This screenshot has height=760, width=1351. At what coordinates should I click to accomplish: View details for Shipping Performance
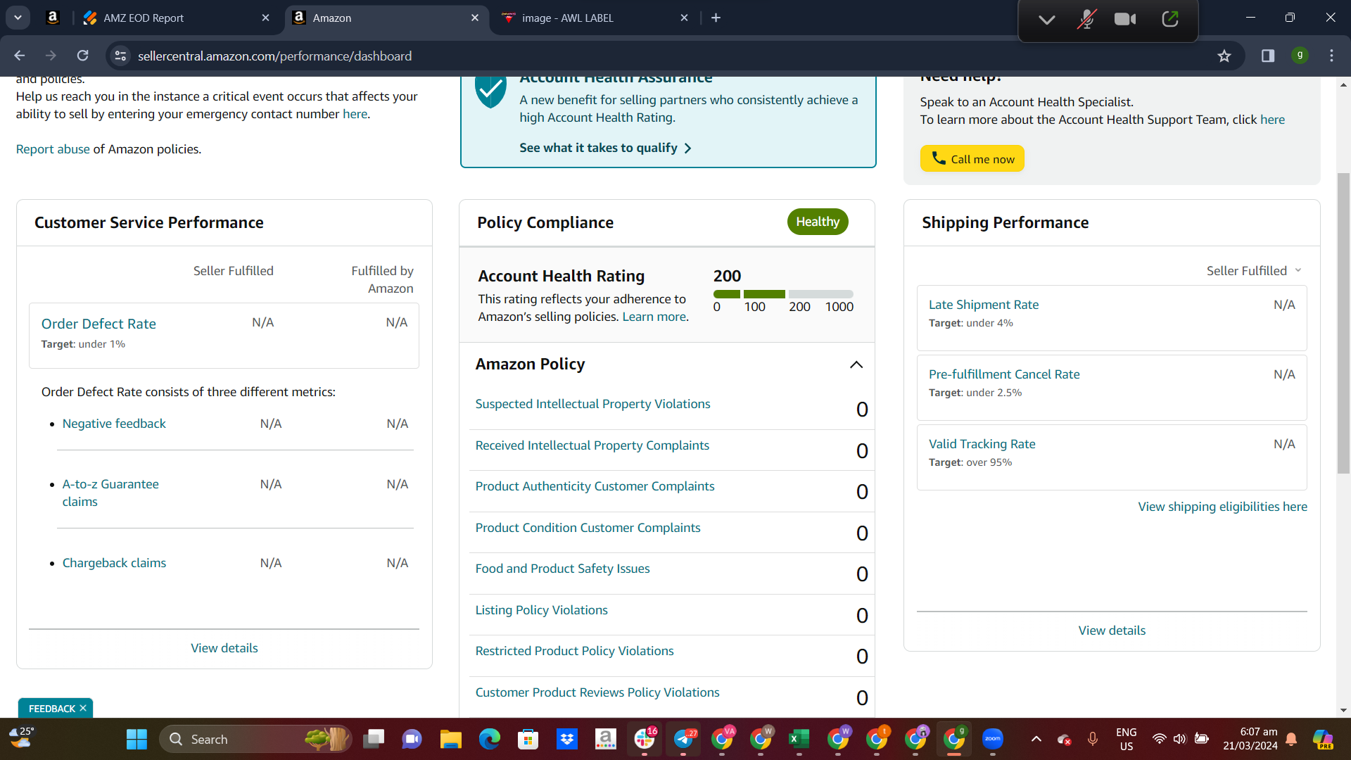point(1112,631)
